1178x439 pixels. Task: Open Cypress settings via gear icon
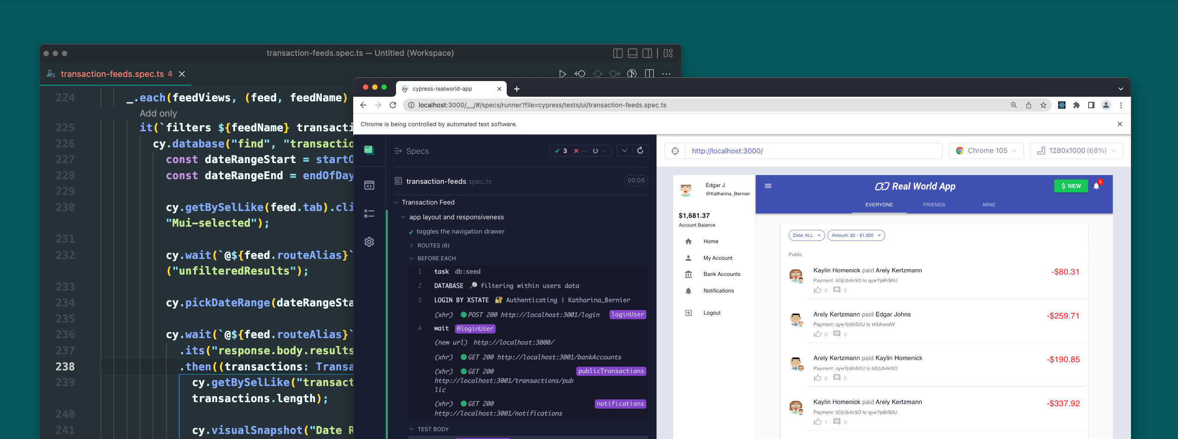pyautogui.click(x=369, y=242)
